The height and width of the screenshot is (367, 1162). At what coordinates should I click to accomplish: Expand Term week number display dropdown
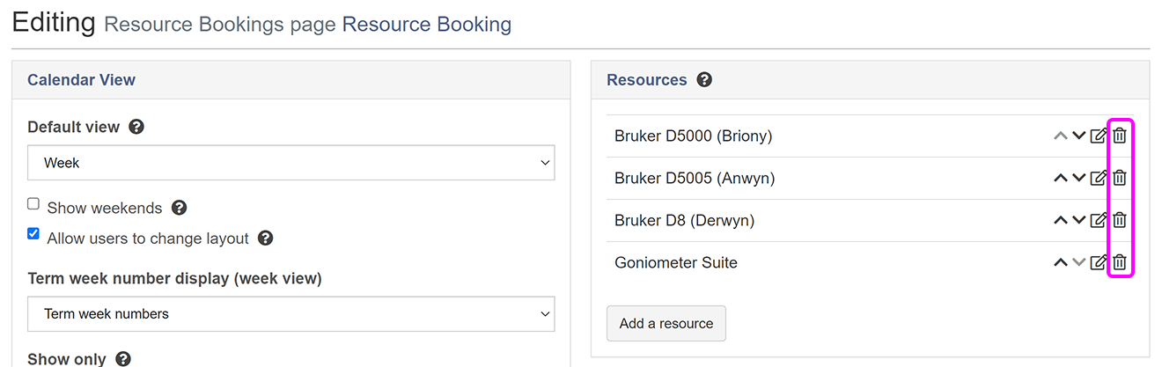pyautogui.click(x=290, y=314)
